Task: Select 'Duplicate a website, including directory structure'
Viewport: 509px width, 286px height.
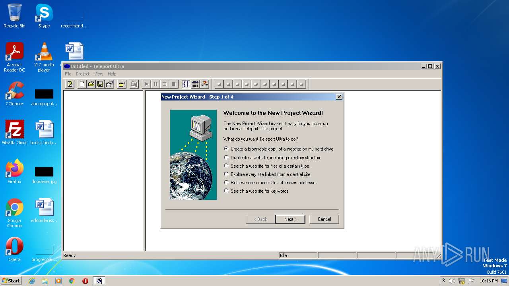Action: tap(273, 158)
